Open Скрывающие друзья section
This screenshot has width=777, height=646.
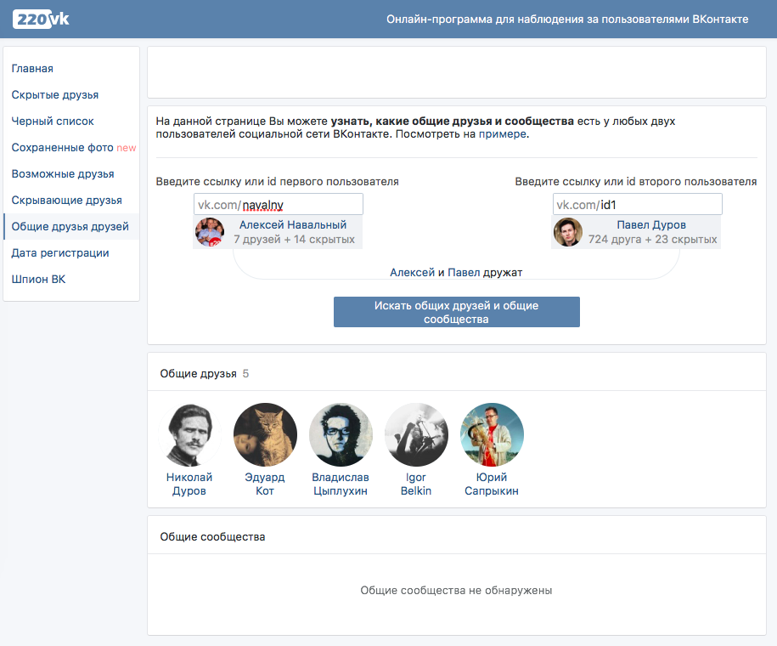(67, 200)
